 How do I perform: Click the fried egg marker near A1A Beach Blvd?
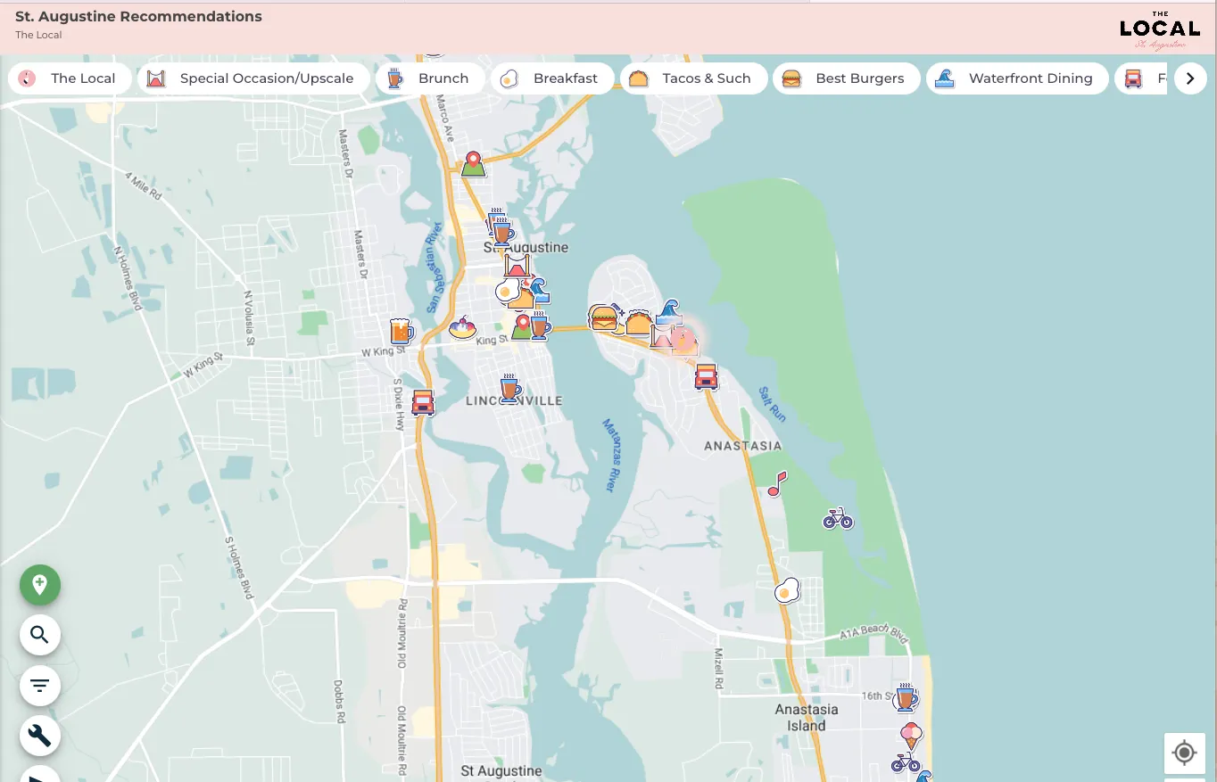click(x=786, y=589)
